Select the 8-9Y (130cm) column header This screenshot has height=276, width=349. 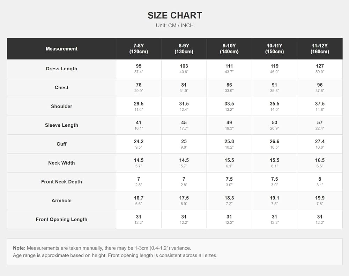184,49
